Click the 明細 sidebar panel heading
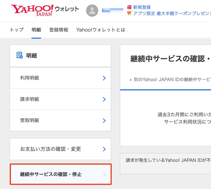Image resolution: width=211 pixels, height=189 pixels. [x=31, y=56]
